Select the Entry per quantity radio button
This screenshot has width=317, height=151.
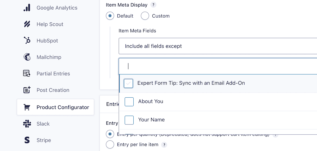pyautogui.click(x=110, y=134)
